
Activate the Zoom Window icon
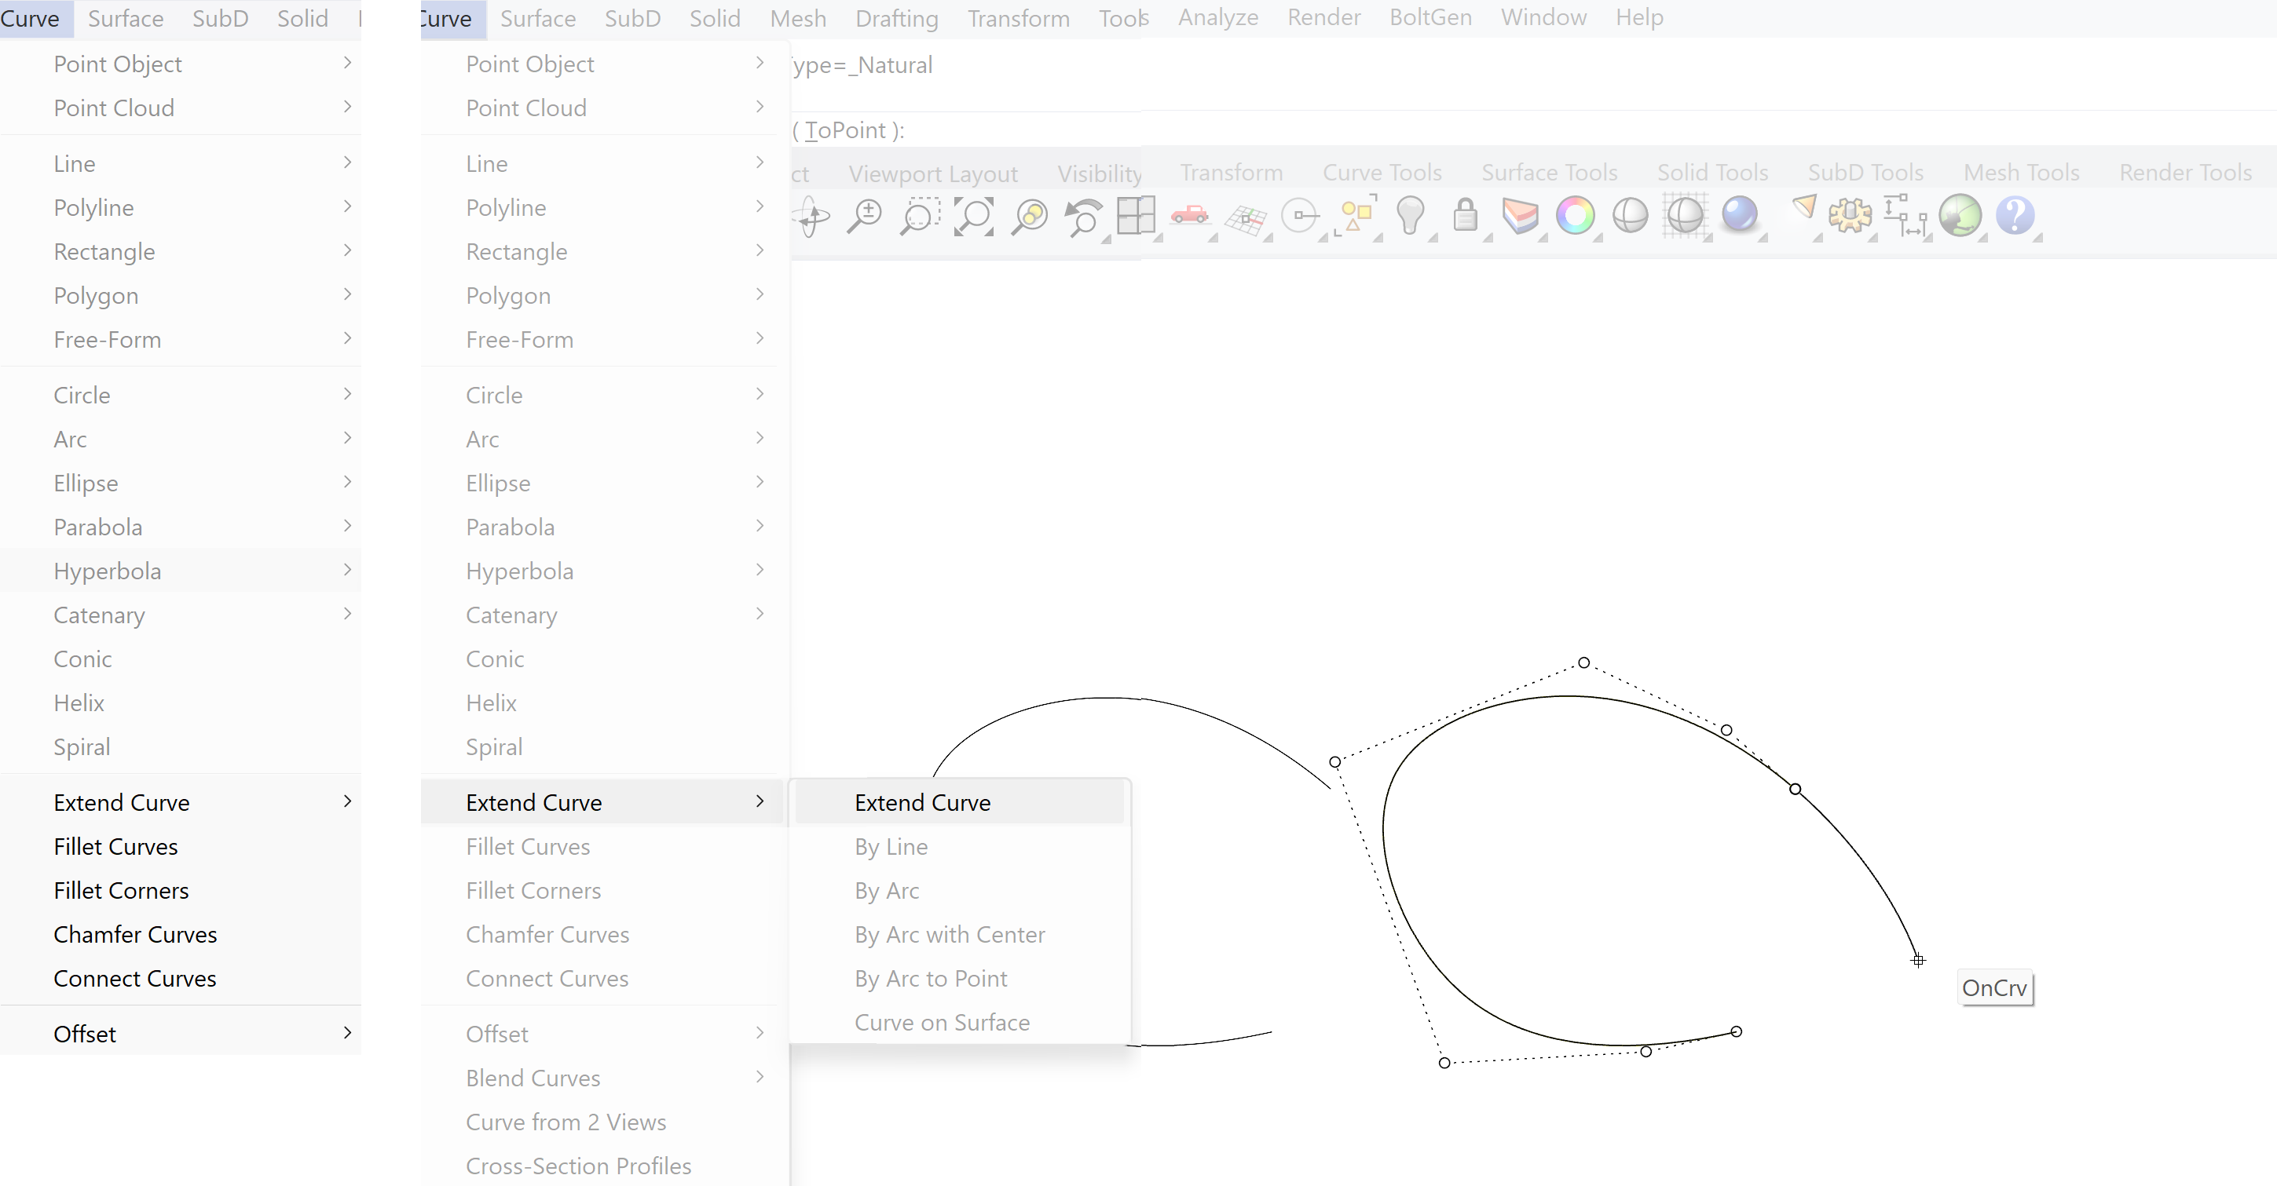[919, 217]
